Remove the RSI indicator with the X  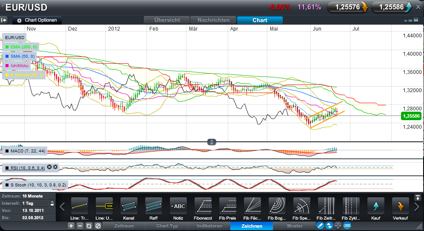click(x=49, y=167)
